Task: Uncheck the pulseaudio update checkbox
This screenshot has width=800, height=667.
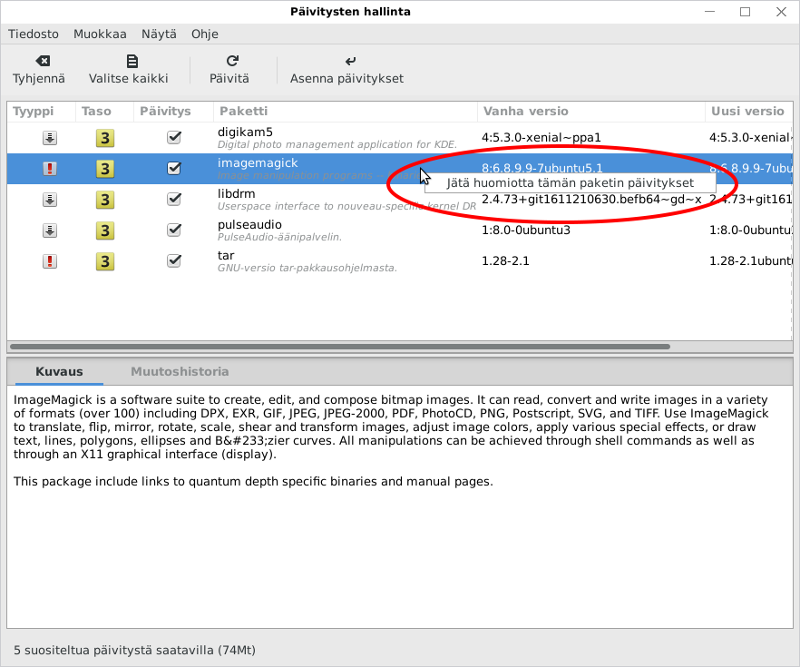Action: click(x=174, y=231)
